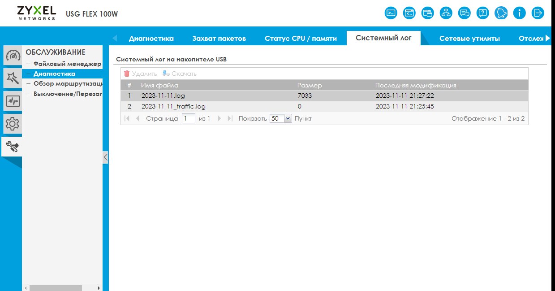The width and height of the screenshot is (555, 291).
Task: Open Выключение/Перезагрузка menu item
Action: [x=68, y=94]
